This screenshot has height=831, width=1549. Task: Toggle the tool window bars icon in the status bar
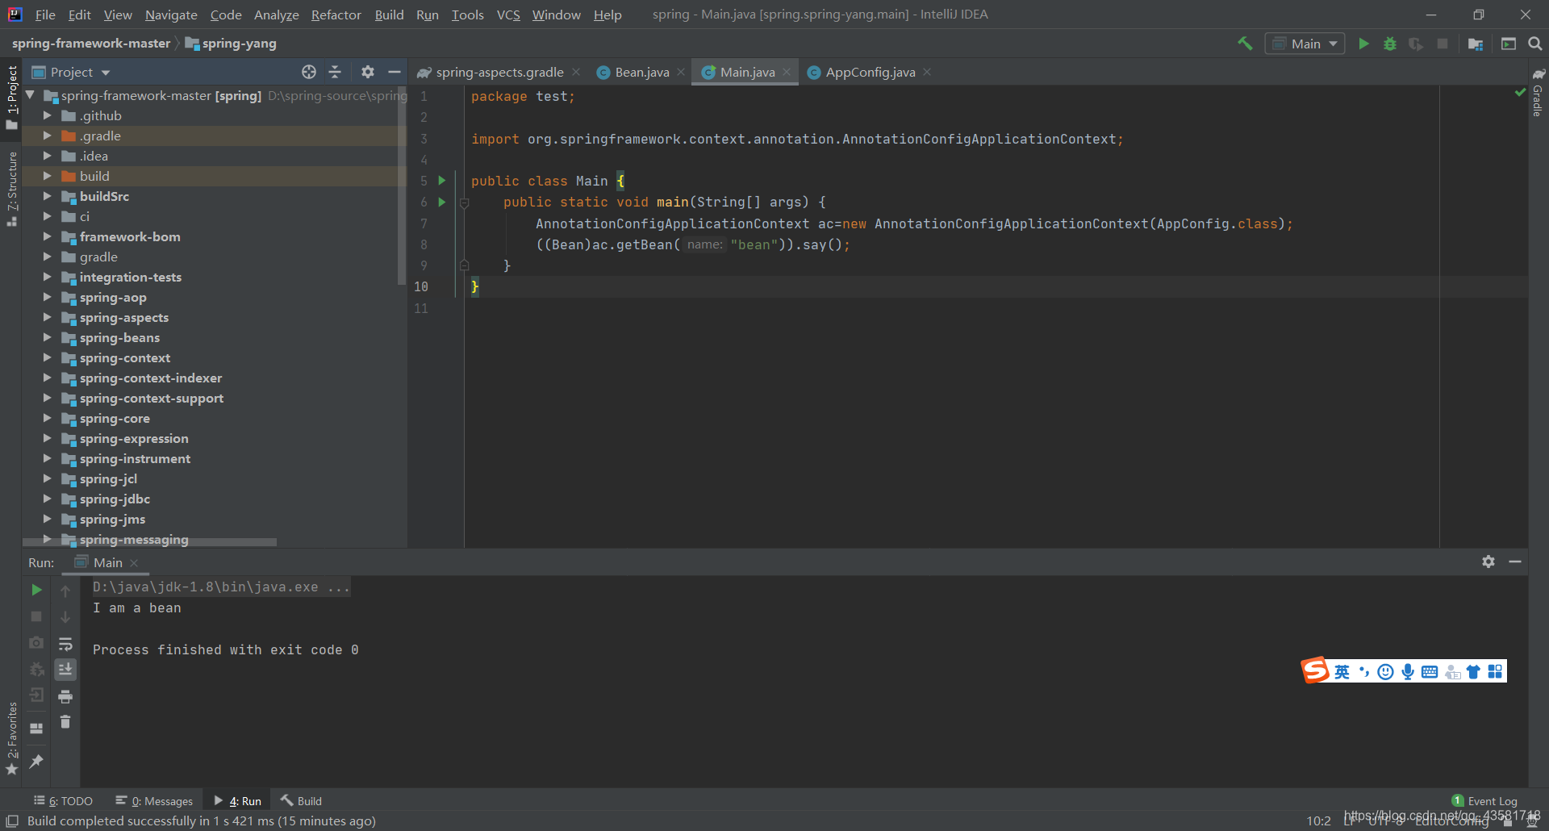12,821
